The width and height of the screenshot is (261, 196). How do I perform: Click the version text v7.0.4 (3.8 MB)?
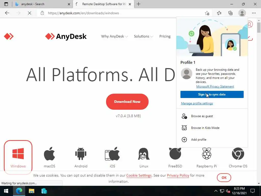[x=128, y=116]
